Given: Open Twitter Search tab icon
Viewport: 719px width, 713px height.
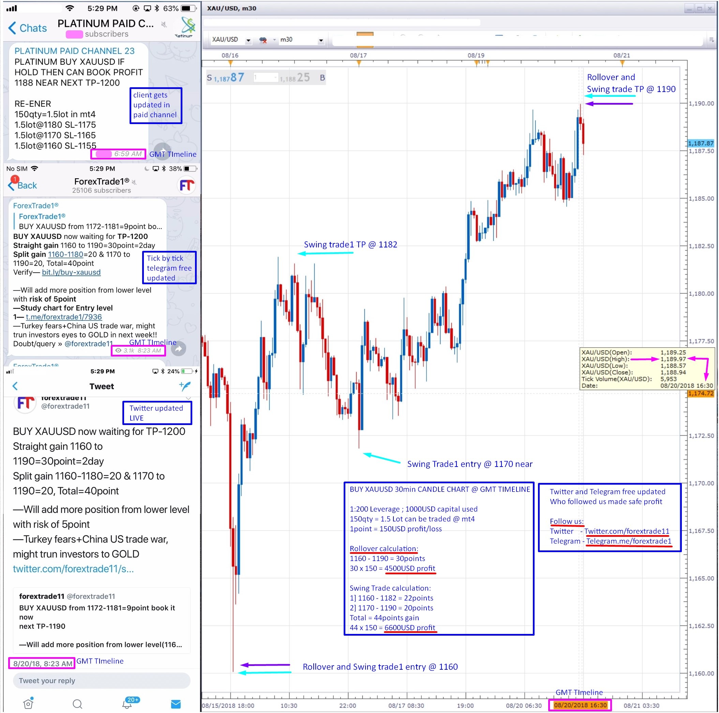Looking at the screenshot, I should tap(77, 704).
